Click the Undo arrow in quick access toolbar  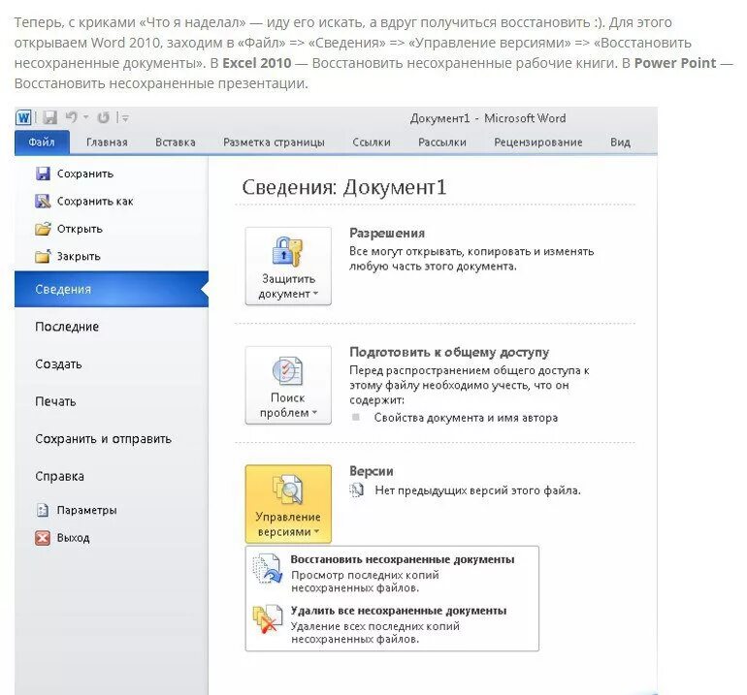[x=72, y=116]
